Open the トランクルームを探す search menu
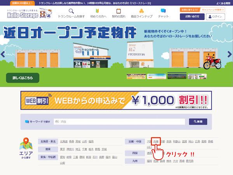The image size is (233, 175). [71, 13]
